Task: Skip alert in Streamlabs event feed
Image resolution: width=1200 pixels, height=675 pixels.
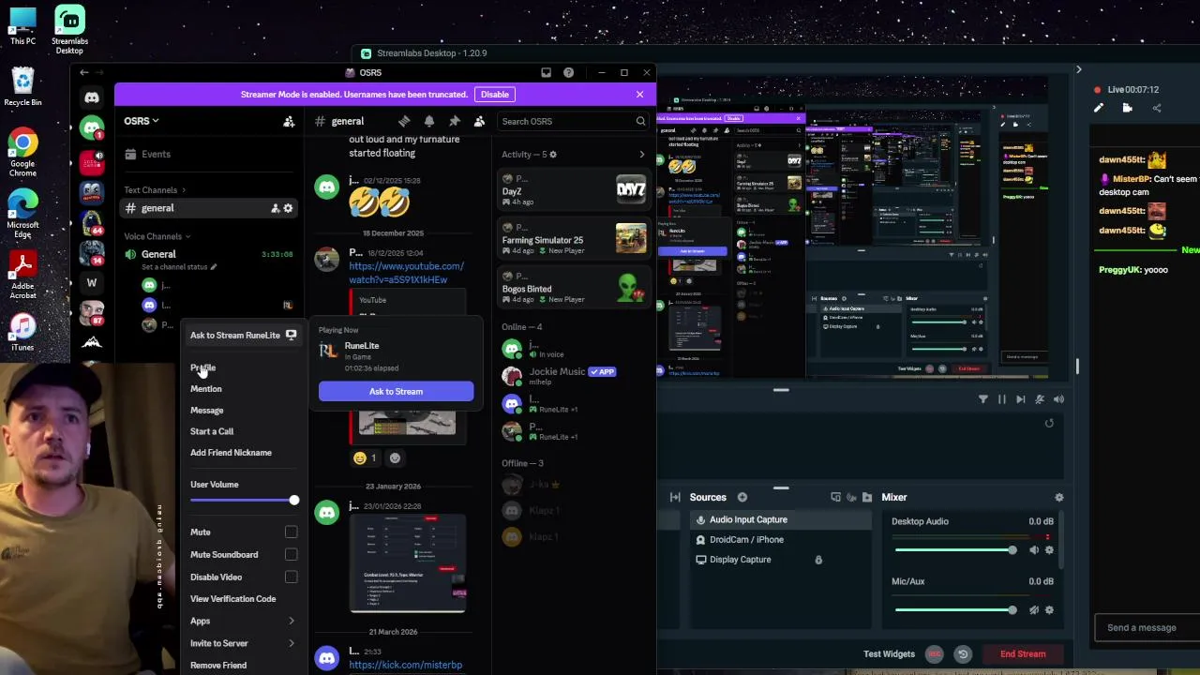Action: [1020, 399]
